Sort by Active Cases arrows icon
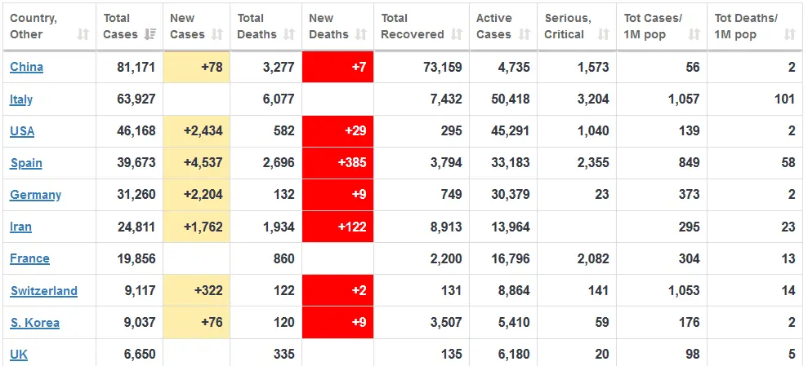 tap(525, 34)
